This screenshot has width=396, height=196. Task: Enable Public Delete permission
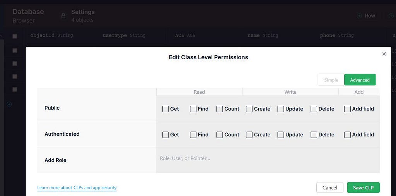(314, 109)
